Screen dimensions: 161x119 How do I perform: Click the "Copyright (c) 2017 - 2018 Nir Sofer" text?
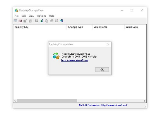(x=79, y=57)
